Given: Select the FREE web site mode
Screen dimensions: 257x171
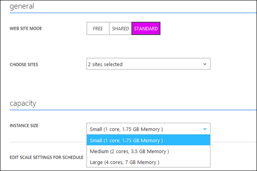Looking at the screenshot, I should click(x=98, y=29).
